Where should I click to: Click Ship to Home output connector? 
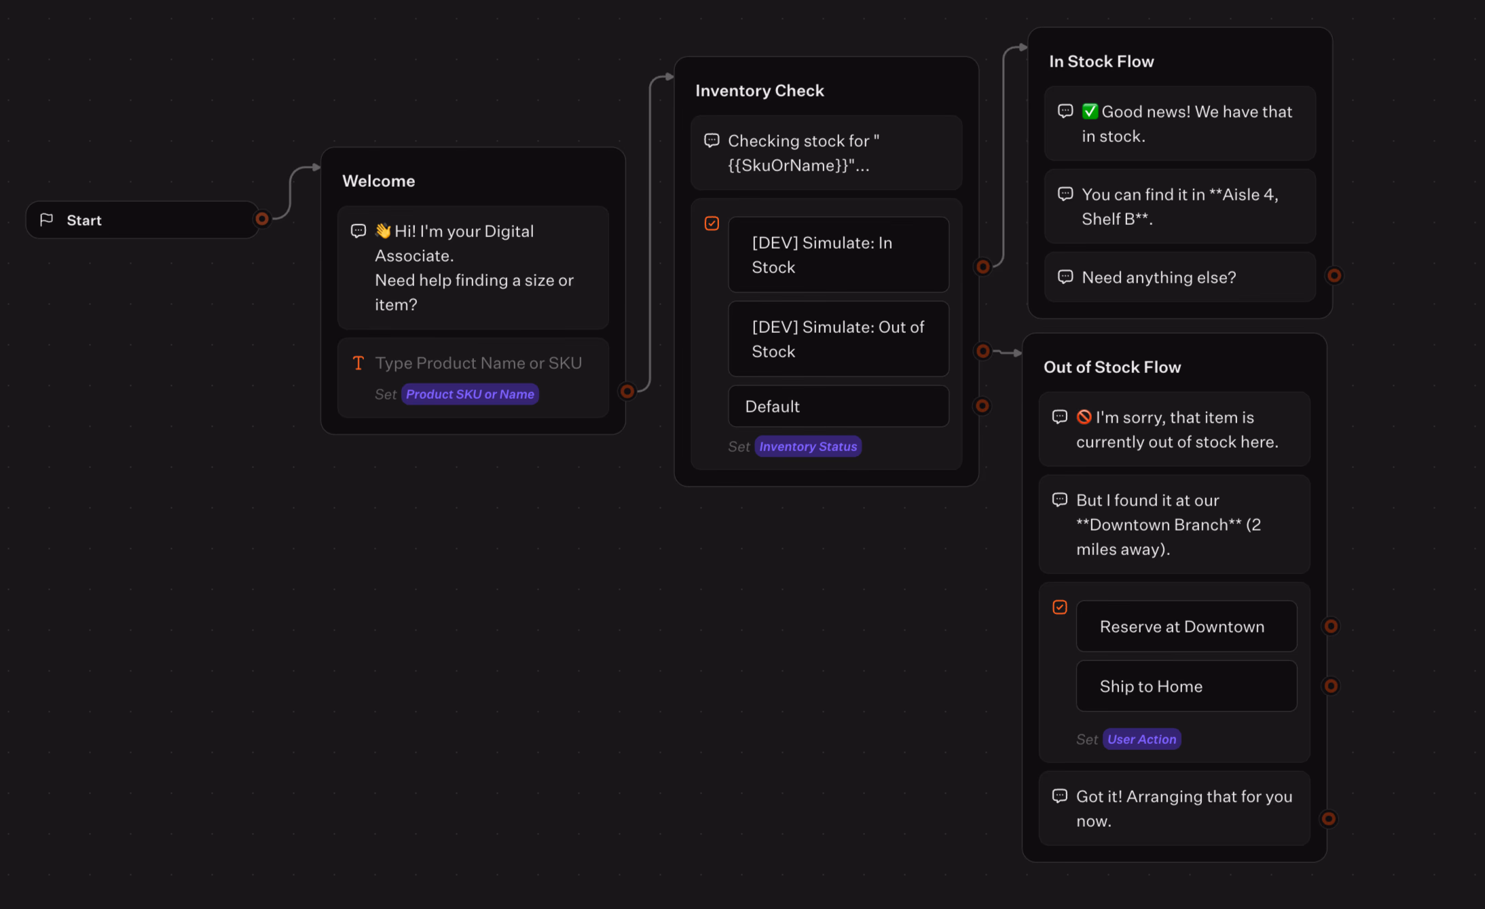pyautogui.click(x=1331, y=686)
